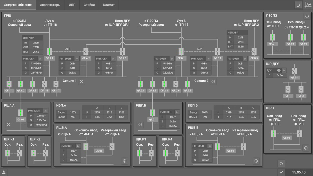The image size is (313, 176).
Task: Toggle the QF.1.6 breaker in Секция 1
Action: point(44,84)
